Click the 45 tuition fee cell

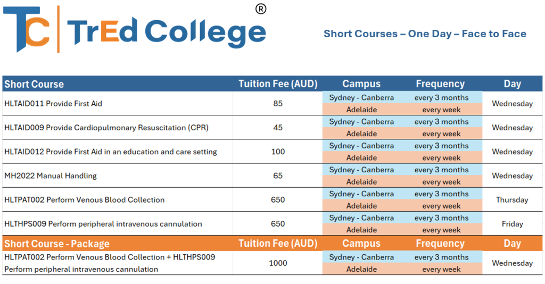278,128
